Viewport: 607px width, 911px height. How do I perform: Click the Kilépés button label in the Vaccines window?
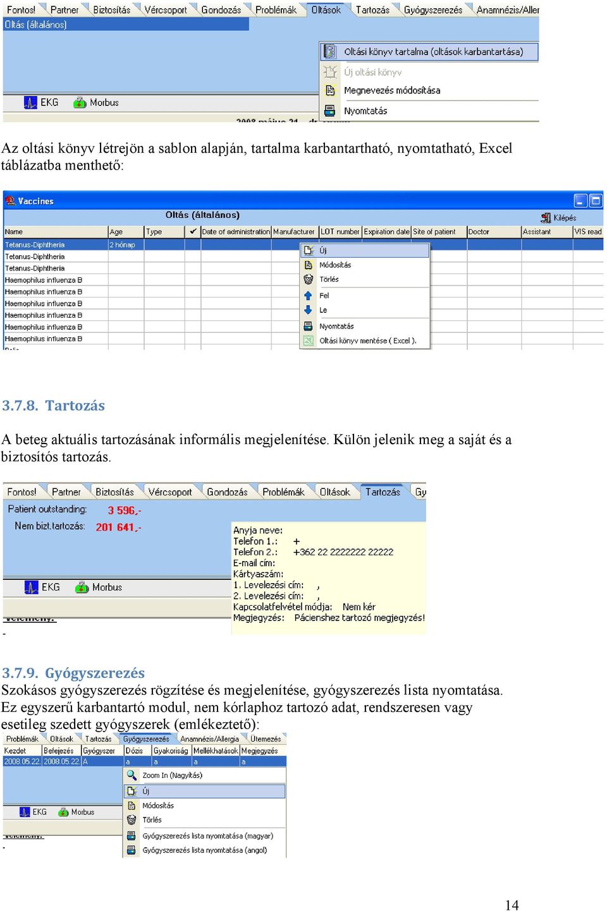pyautogui.click(x=565, y=217)
